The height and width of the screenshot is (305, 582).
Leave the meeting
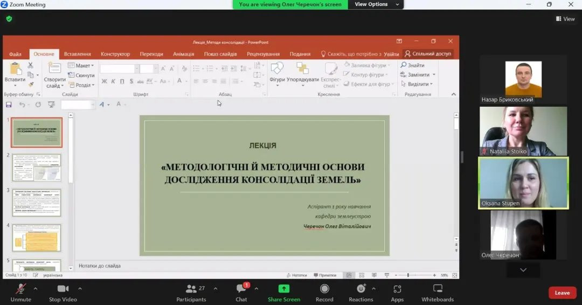pos(562,293)
